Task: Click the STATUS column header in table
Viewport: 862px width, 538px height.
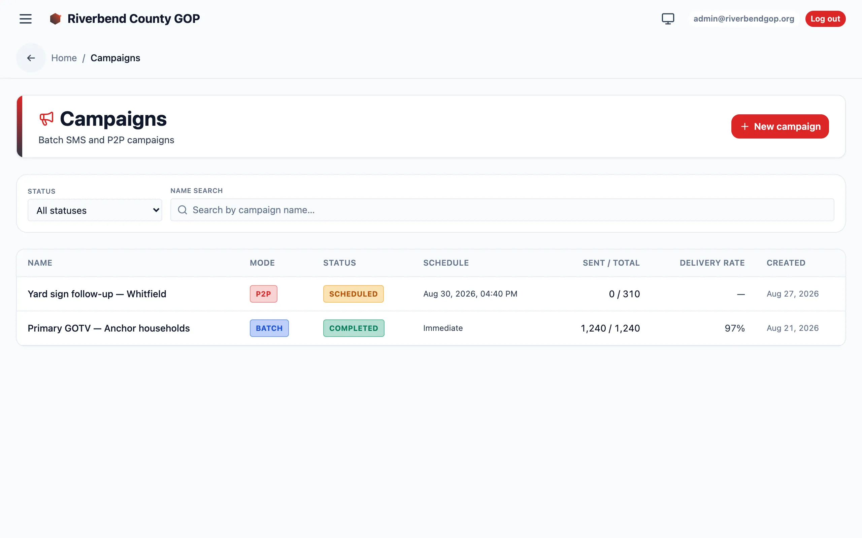Action: tap(339, 263)
